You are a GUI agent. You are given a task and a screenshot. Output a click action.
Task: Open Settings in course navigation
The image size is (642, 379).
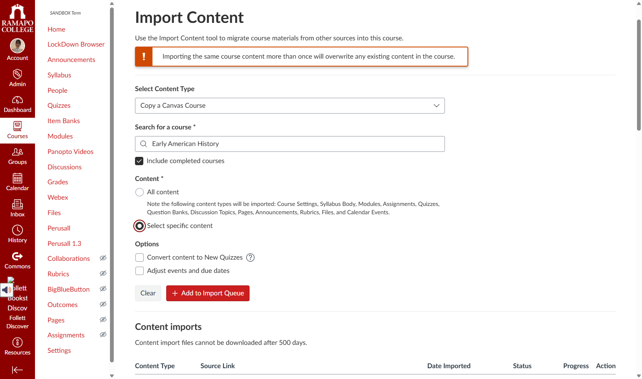(x=59, y=351)
